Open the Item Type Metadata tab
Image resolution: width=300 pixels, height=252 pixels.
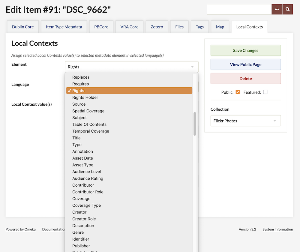pyautogui.click(x=64, y=27)
